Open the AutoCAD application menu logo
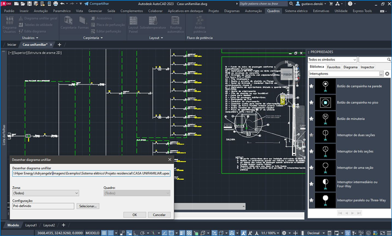392x236 pixels. (x=5, y=3)
